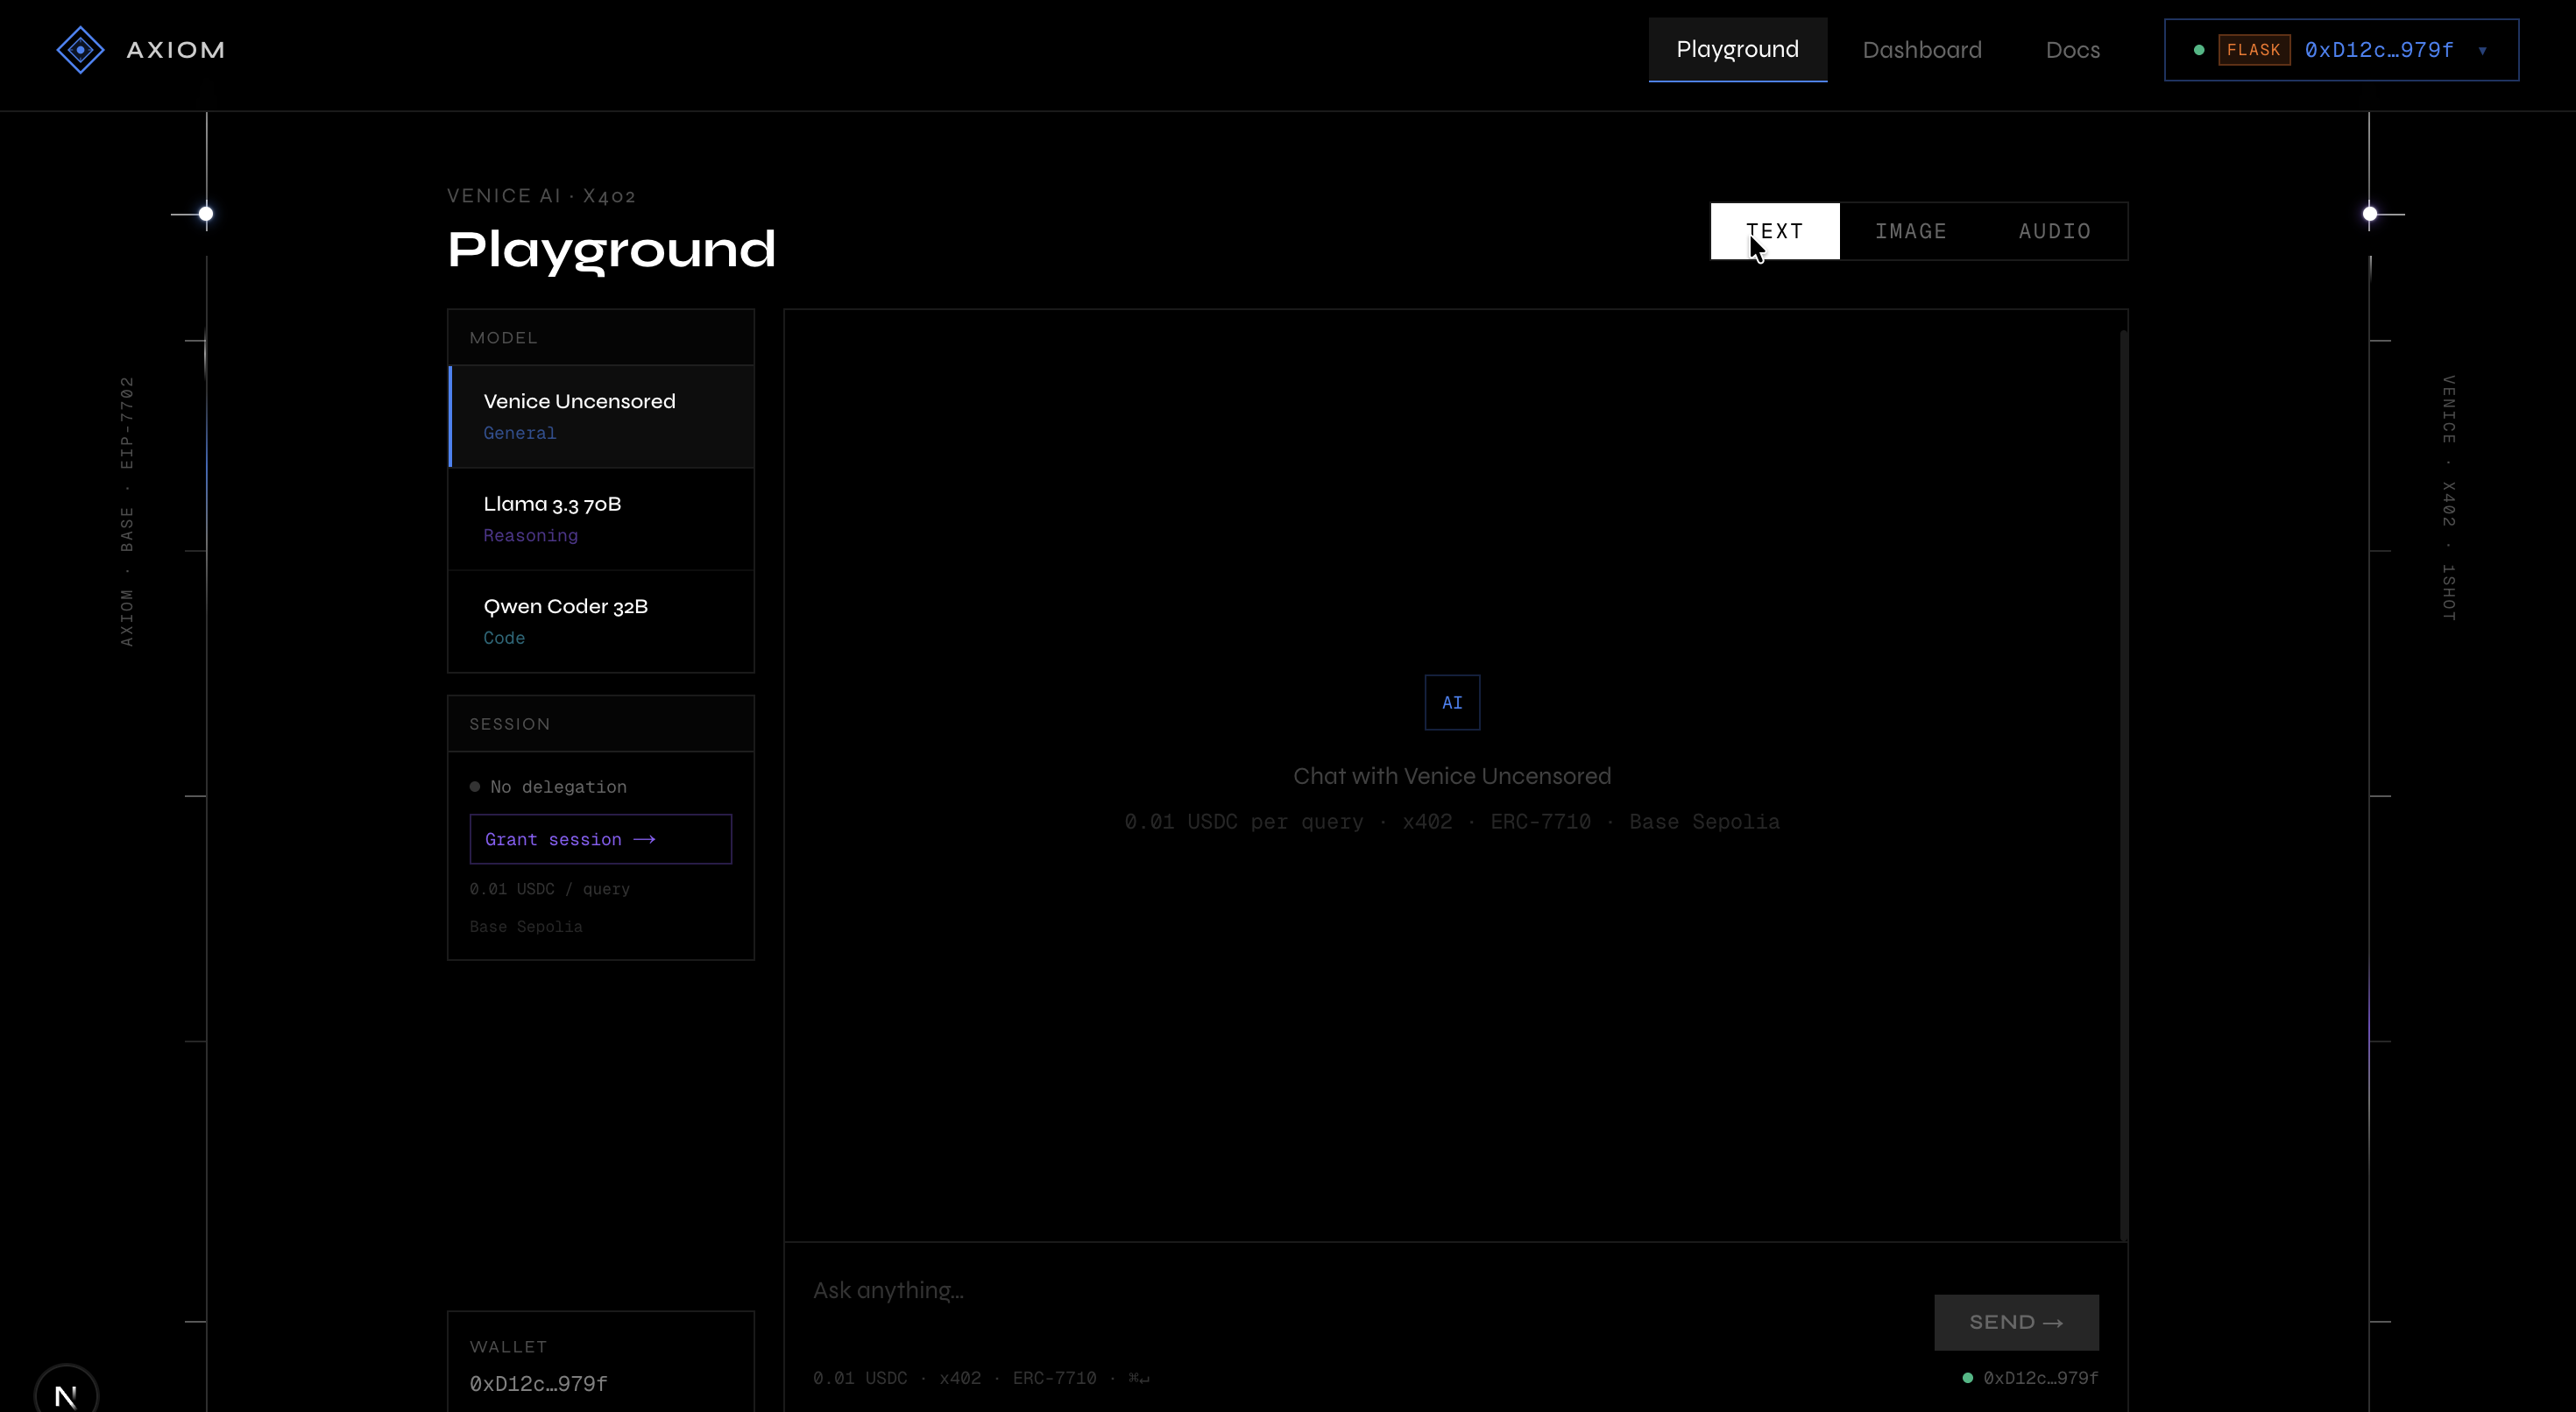Click the AXIOM brand name

(x=176, y=50)
